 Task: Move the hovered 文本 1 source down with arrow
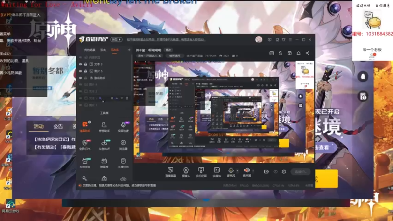pyautogui.click(x=122, y=98)
